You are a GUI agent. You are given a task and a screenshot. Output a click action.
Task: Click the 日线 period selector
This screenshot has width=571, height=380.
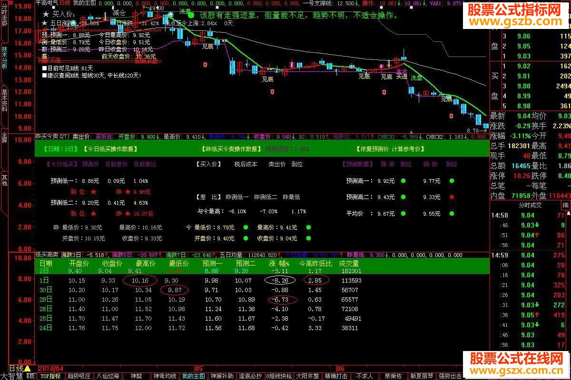click(16, 369)
